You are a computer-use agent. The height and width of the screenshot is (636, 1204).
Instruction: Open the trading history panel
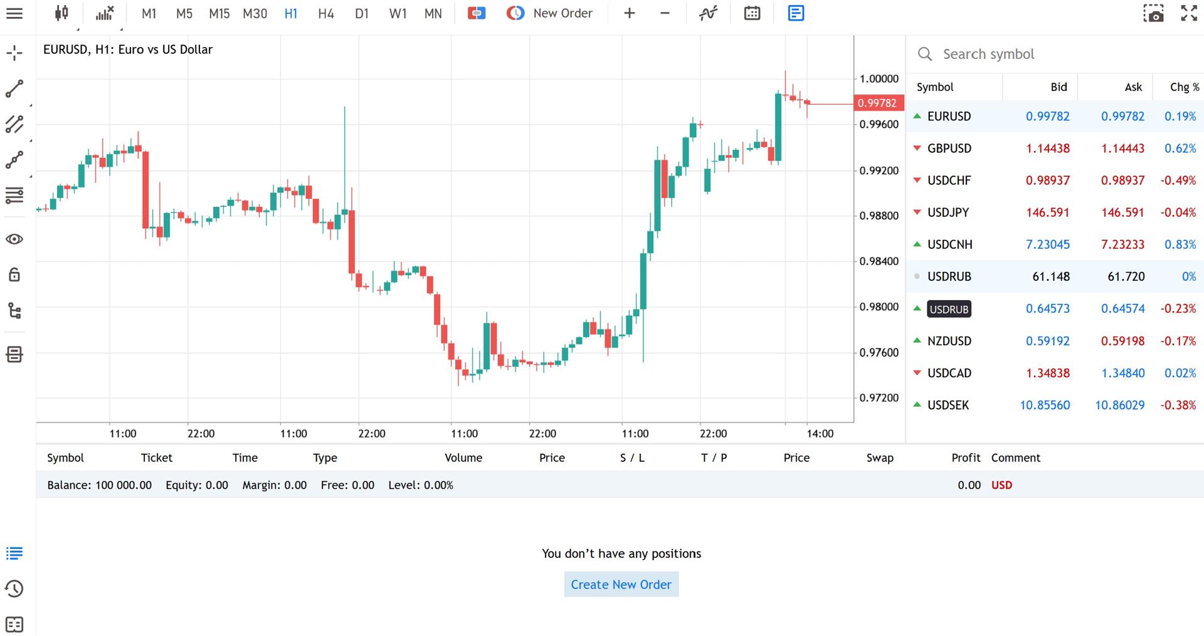pyautogui.click(x=14, y=589)
